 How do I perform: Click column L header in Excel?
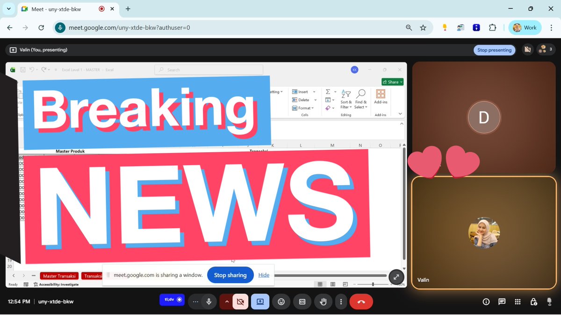point(301,146)
